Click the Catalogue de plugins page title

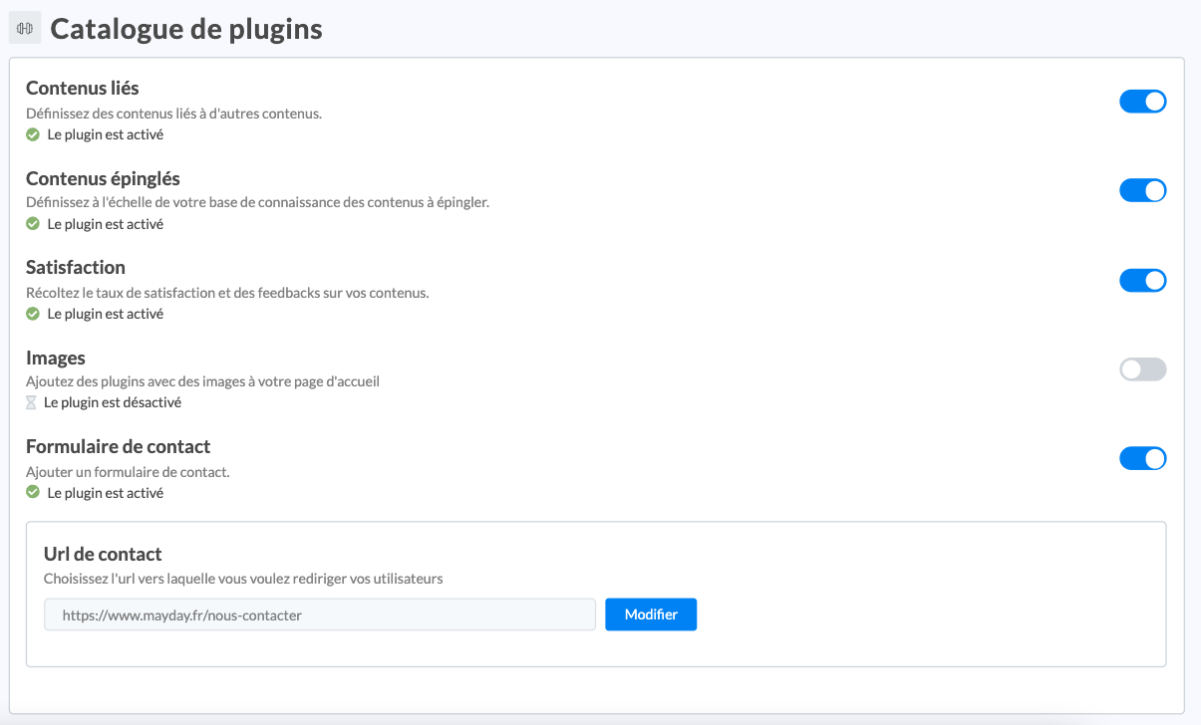186,29
